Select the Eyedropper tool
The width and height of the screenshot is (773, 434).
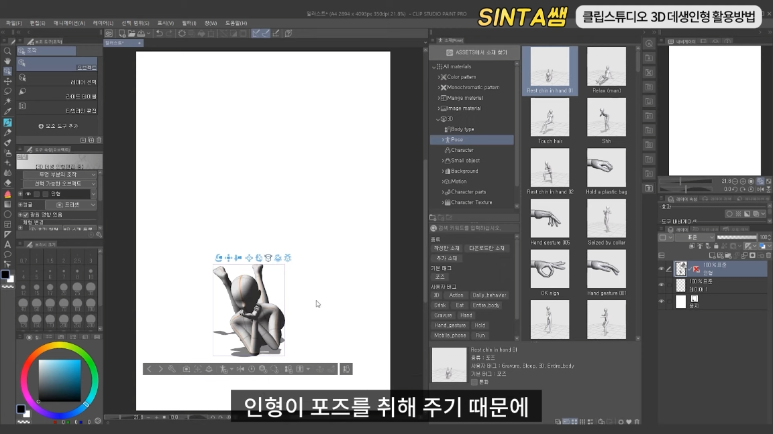7,112
